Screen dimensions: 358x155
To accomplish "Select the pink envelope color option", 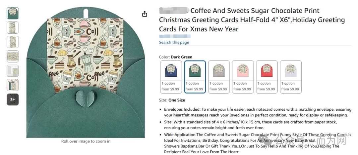I will point(243,77).
